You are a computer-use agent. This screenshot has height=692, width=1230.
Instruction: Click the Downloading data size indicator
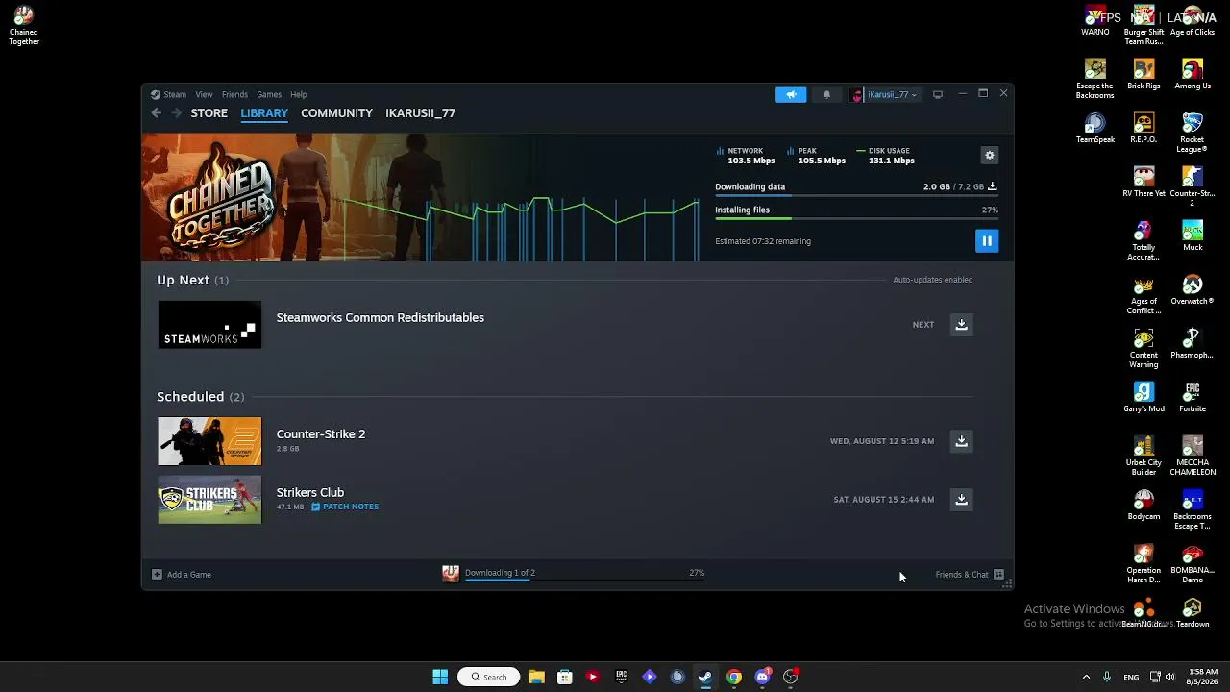960,187
